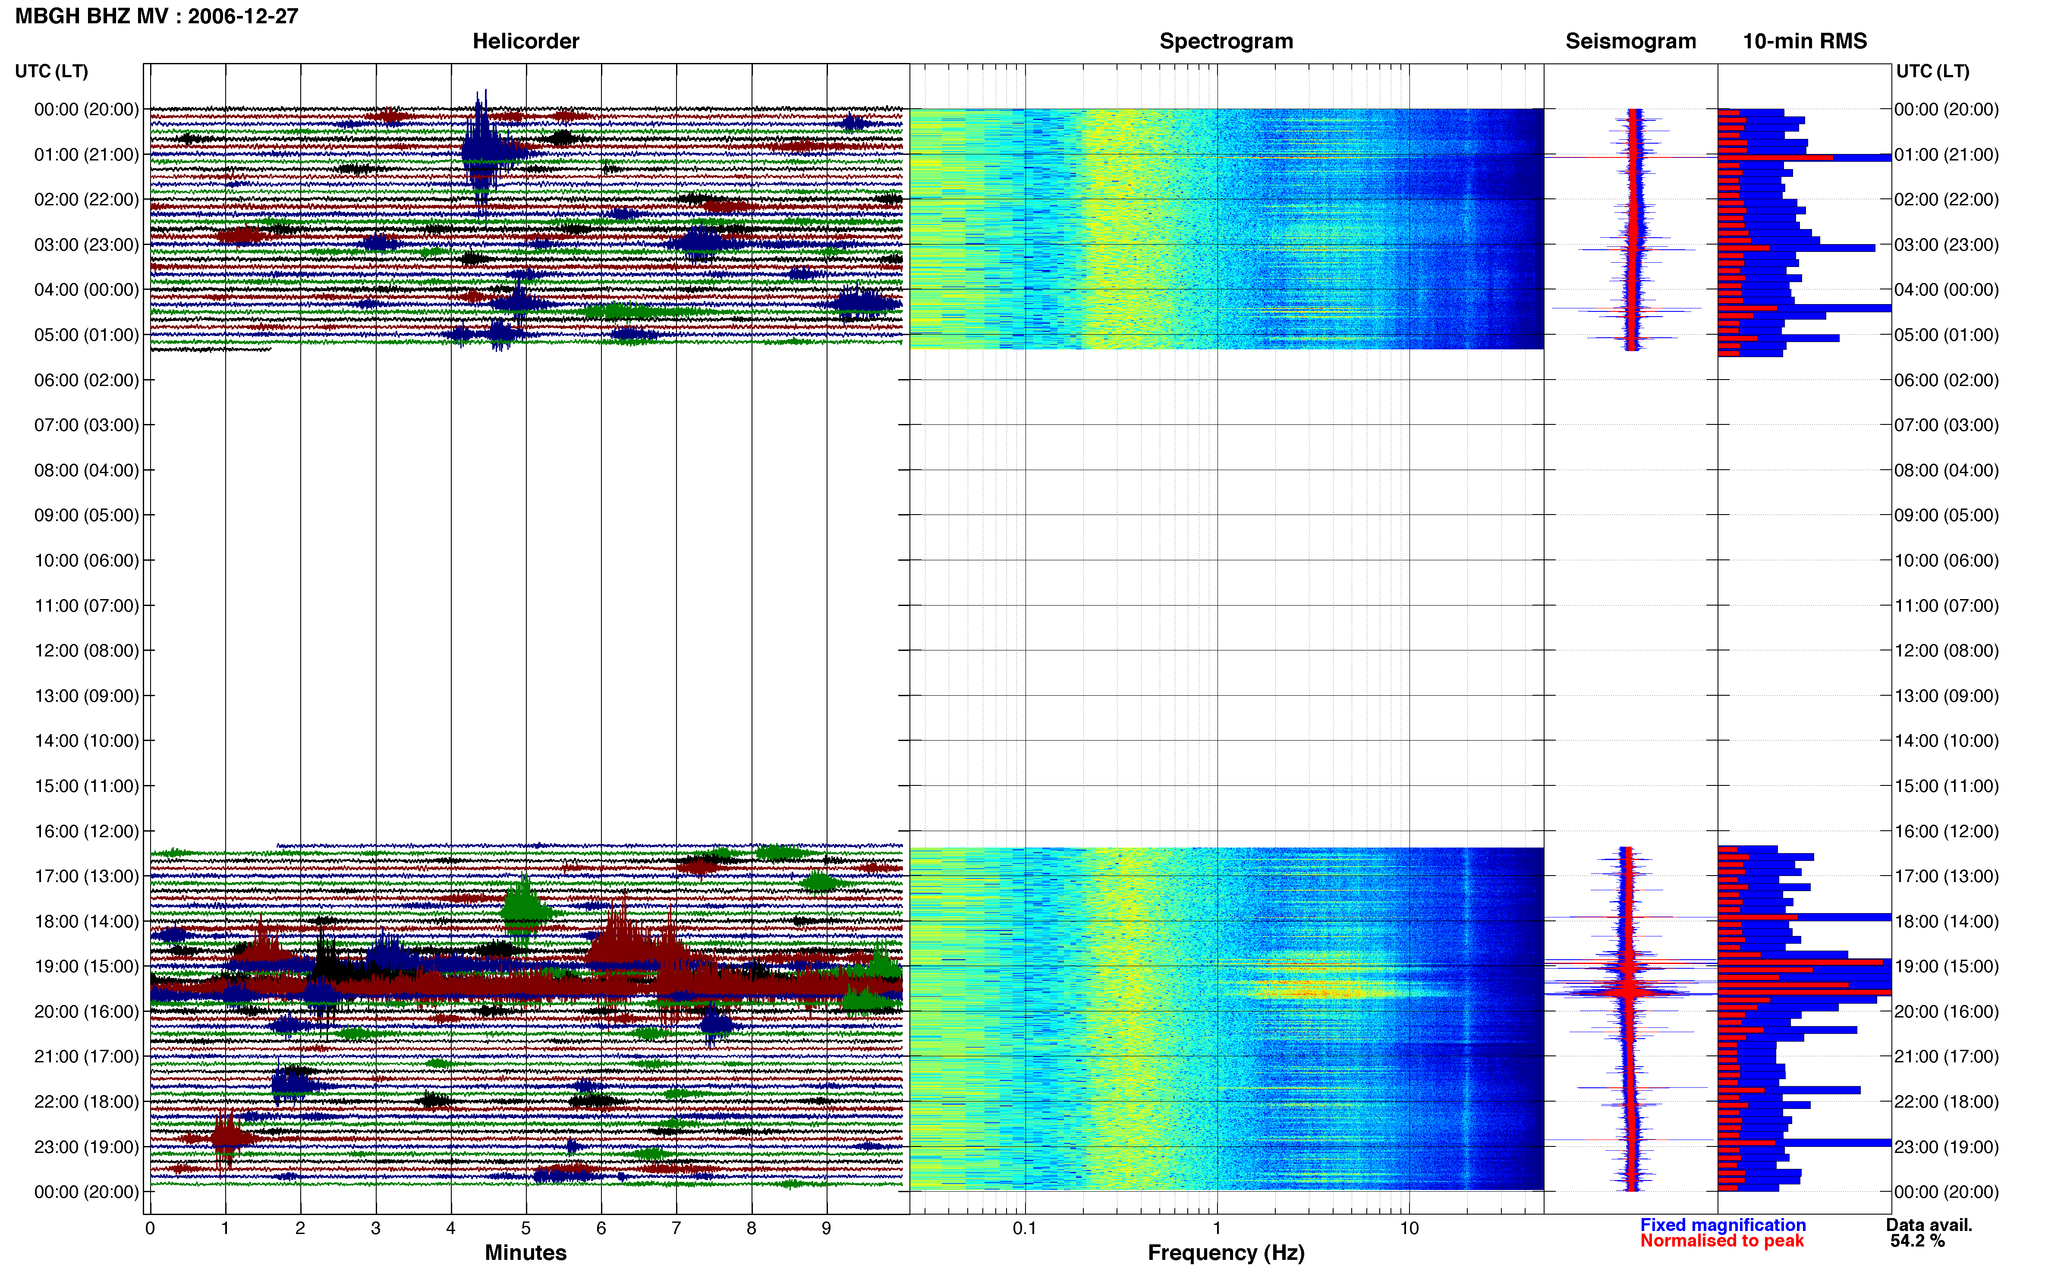Click 06:00 (02:00) on the Helicorder time axis
The width and height of the screenshot is (2045, 1278).
pyautogui.click(x=86, y=380)
